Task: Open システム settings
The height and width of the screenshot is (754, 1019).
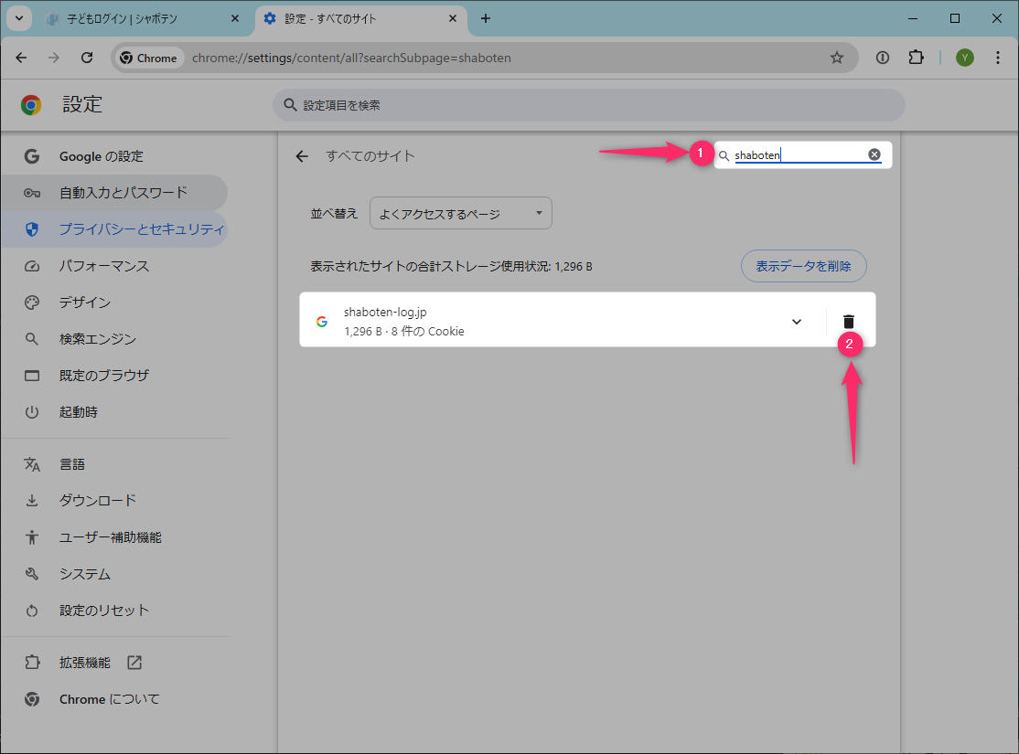Action: coord(84,573)
